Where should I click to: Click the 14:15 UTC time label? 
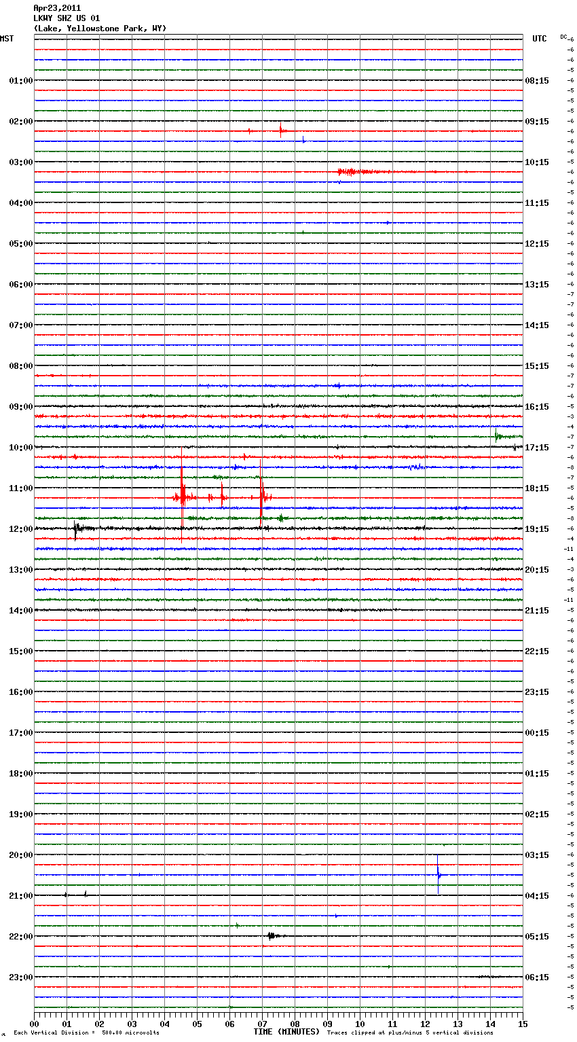pyautogui.click(x=537, y=325)
